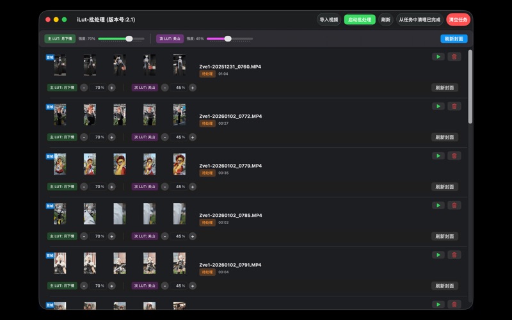Change 主 LUT for Zve1-20260102_0779.MP4
This screenshot has height=320, width=512.
62,187
